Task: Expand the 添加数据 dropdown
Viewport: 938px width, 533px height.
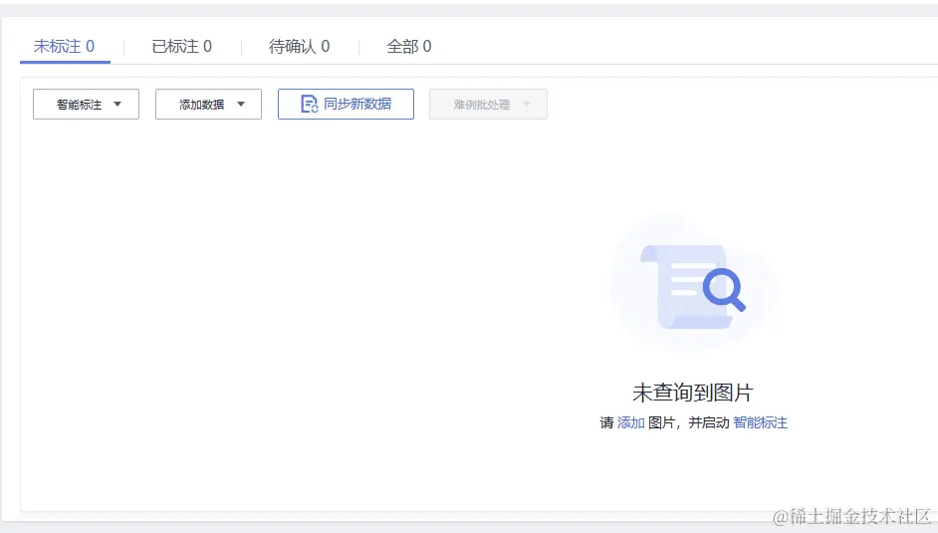Action: point(208,104)
